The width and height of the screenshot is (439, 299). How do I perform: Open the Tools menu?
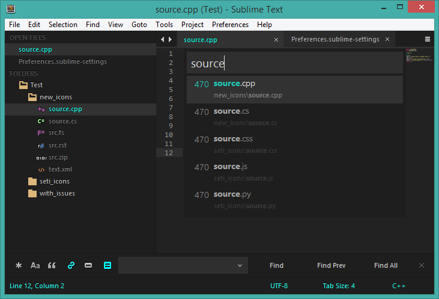coord(165,25)
